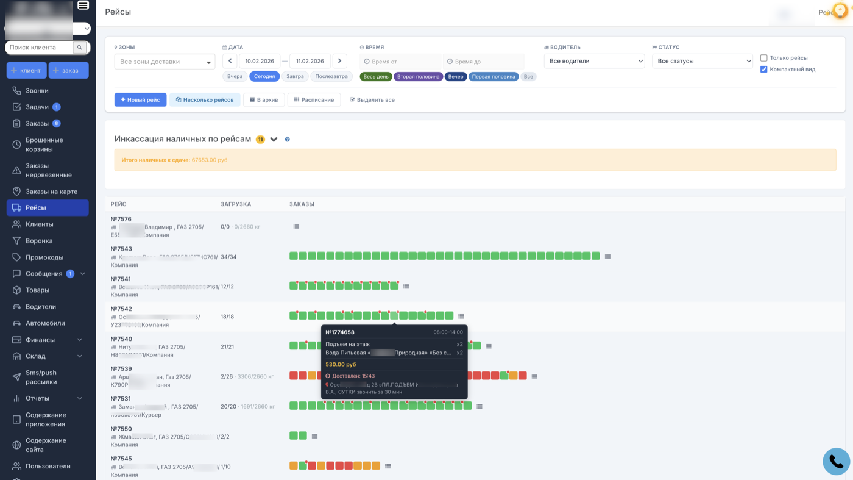This screenshot has width=853, height=480.
Task: Advance date range with right arrow
Action: (340, 61)
